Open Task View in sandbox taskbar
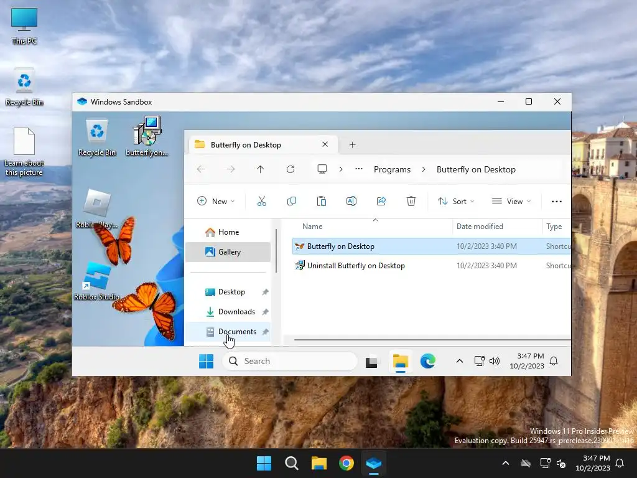The image size is (637, 478). click(371, 362)
